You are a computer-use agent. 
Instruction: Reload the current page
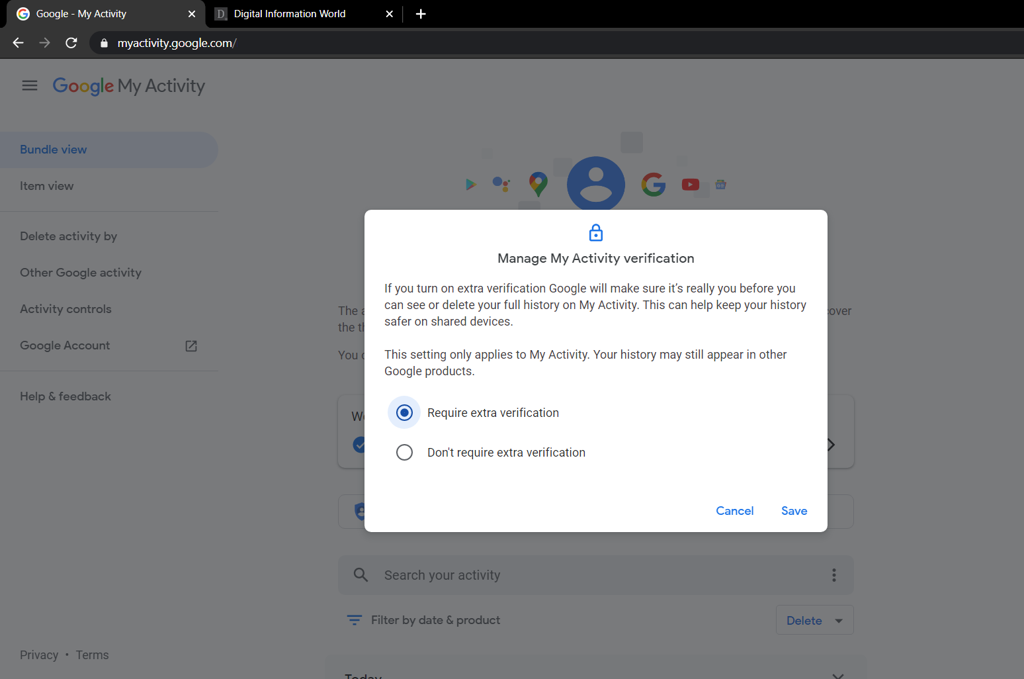(71, 43)
